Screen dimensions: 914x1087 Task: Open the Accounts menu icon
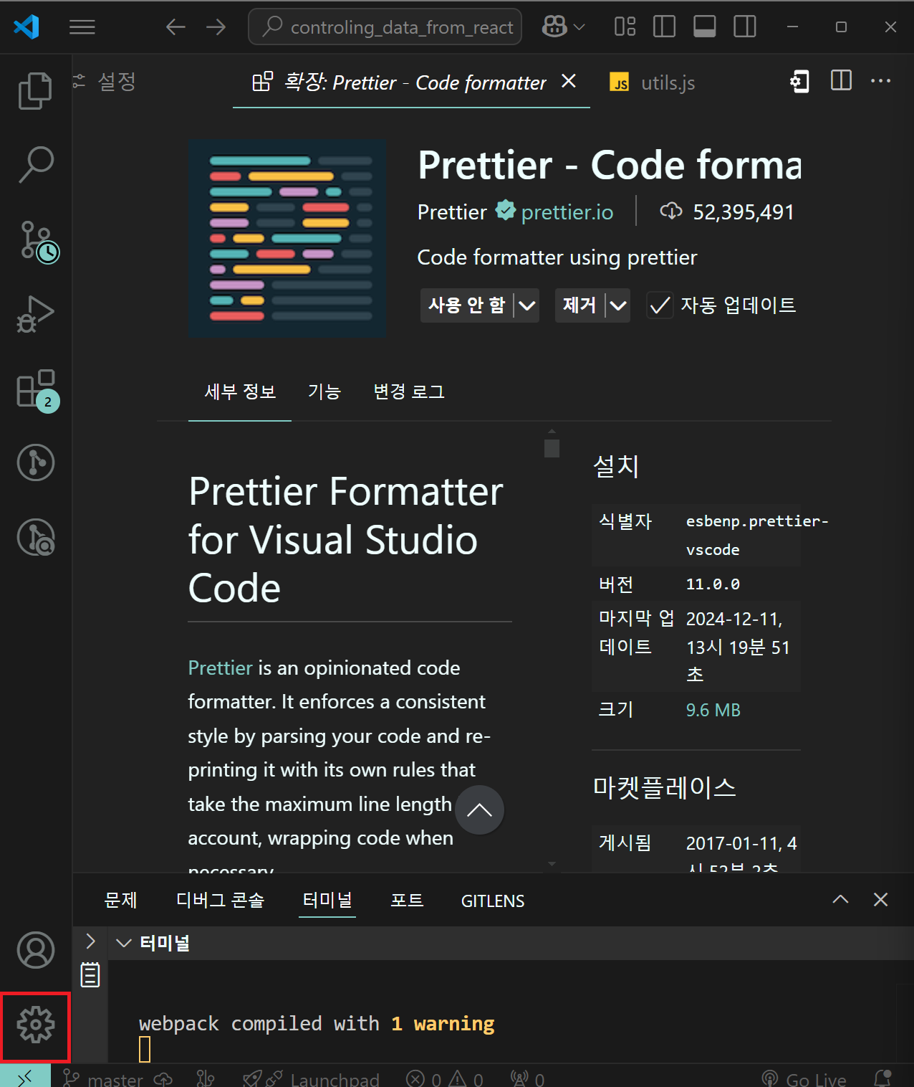click(35, 950)
